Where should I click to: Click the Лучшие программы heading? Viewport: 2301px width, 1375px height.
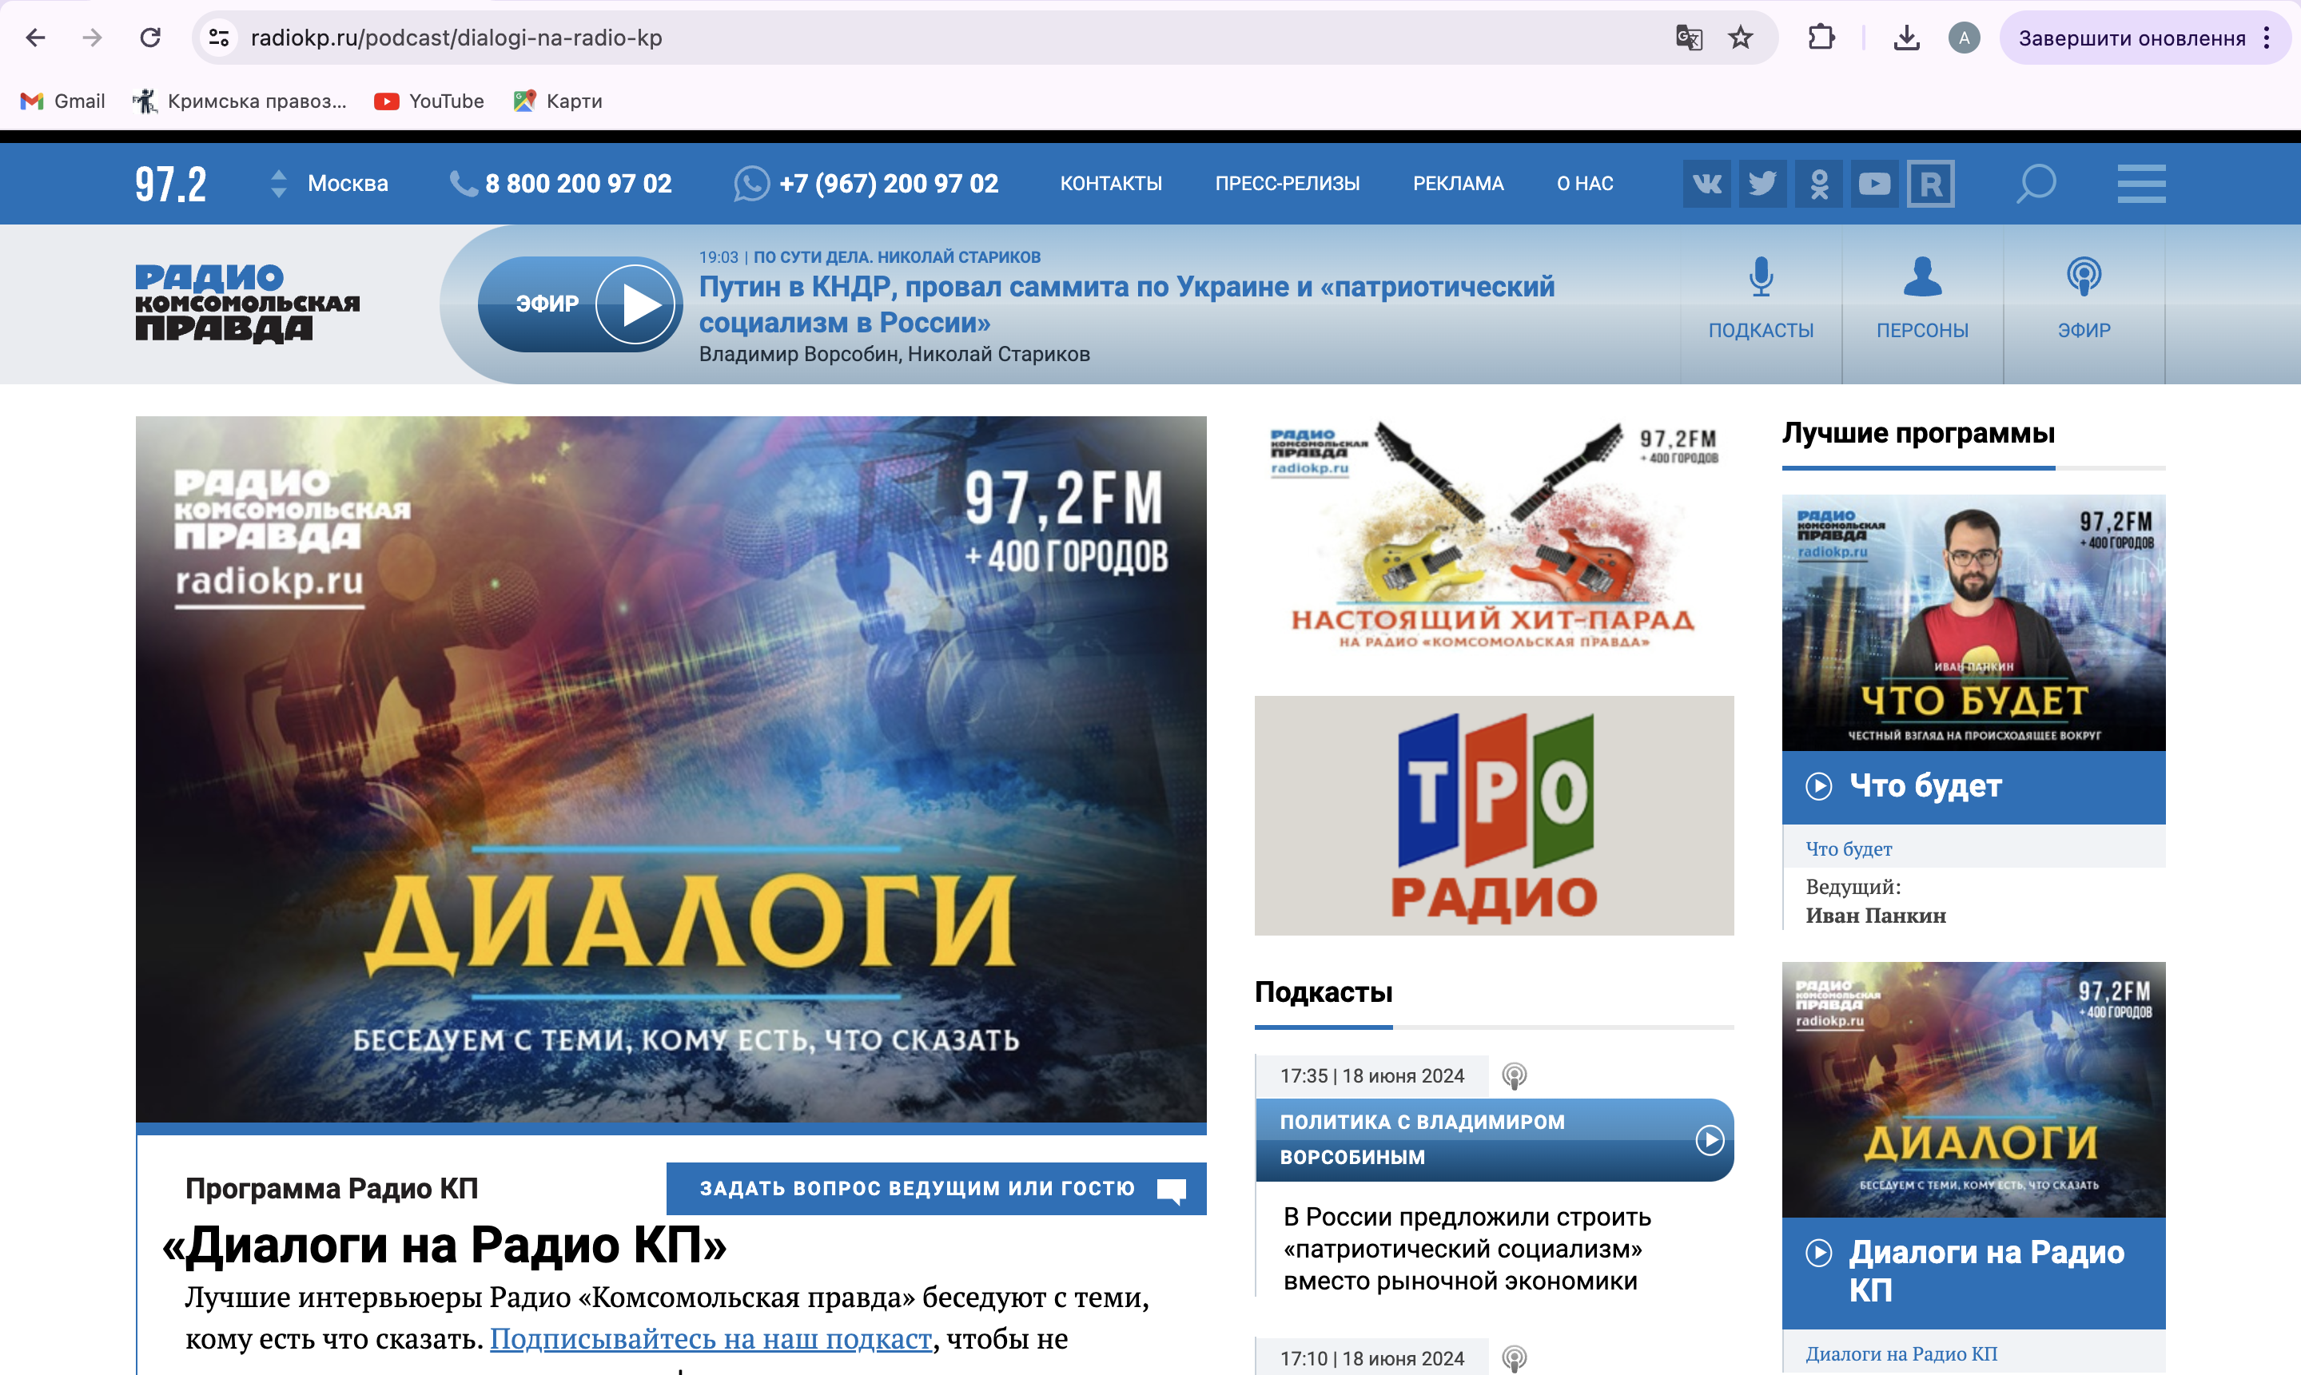[x=1918, y=433]
